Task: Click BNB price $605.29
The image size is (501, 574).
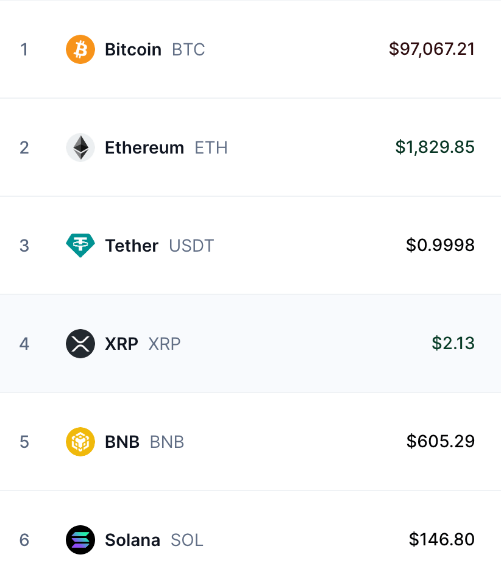Action: [x=441, y=442]
